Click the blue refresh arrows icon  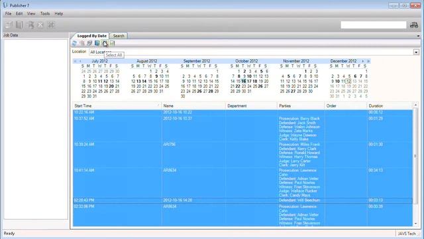pos(74,43)
